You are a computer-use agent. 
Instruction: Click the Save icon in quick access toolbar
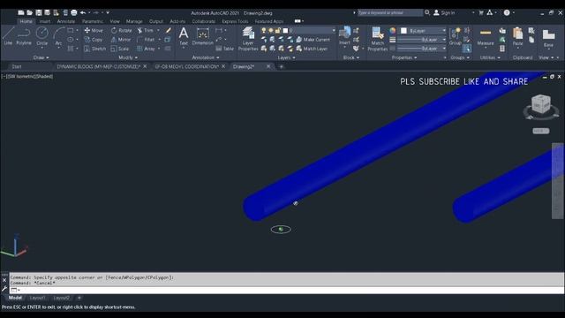39,12
